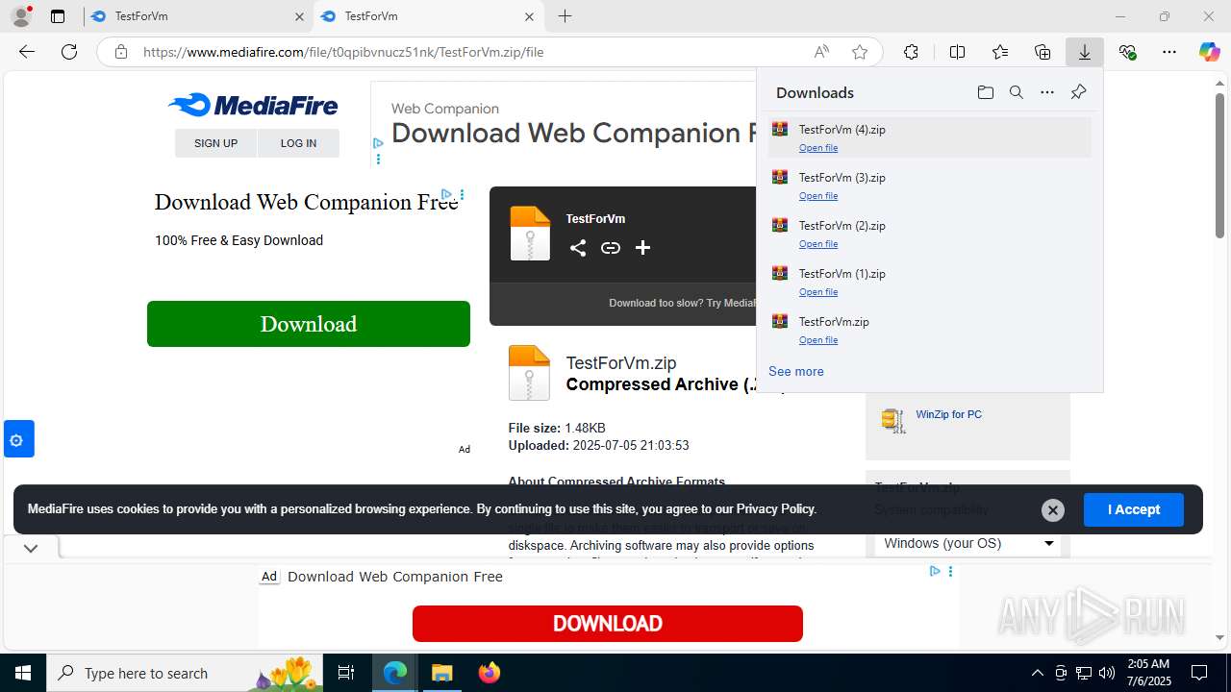Image resolution: width=1231 pixels, height=692 pixels.
Task: Add this page to favorites star
Action: [x=860, y=52]
